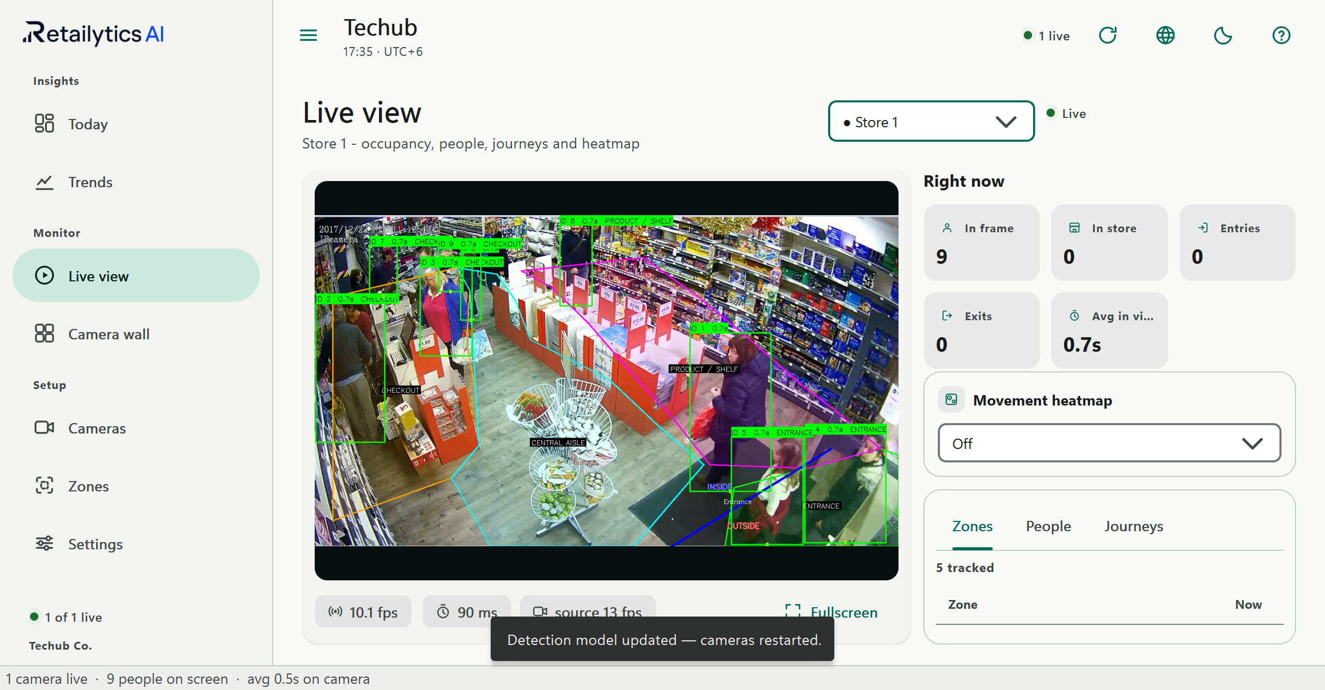Click the live camera video feed
This screenshot has height=690, width=1325.
click(606, 380)
